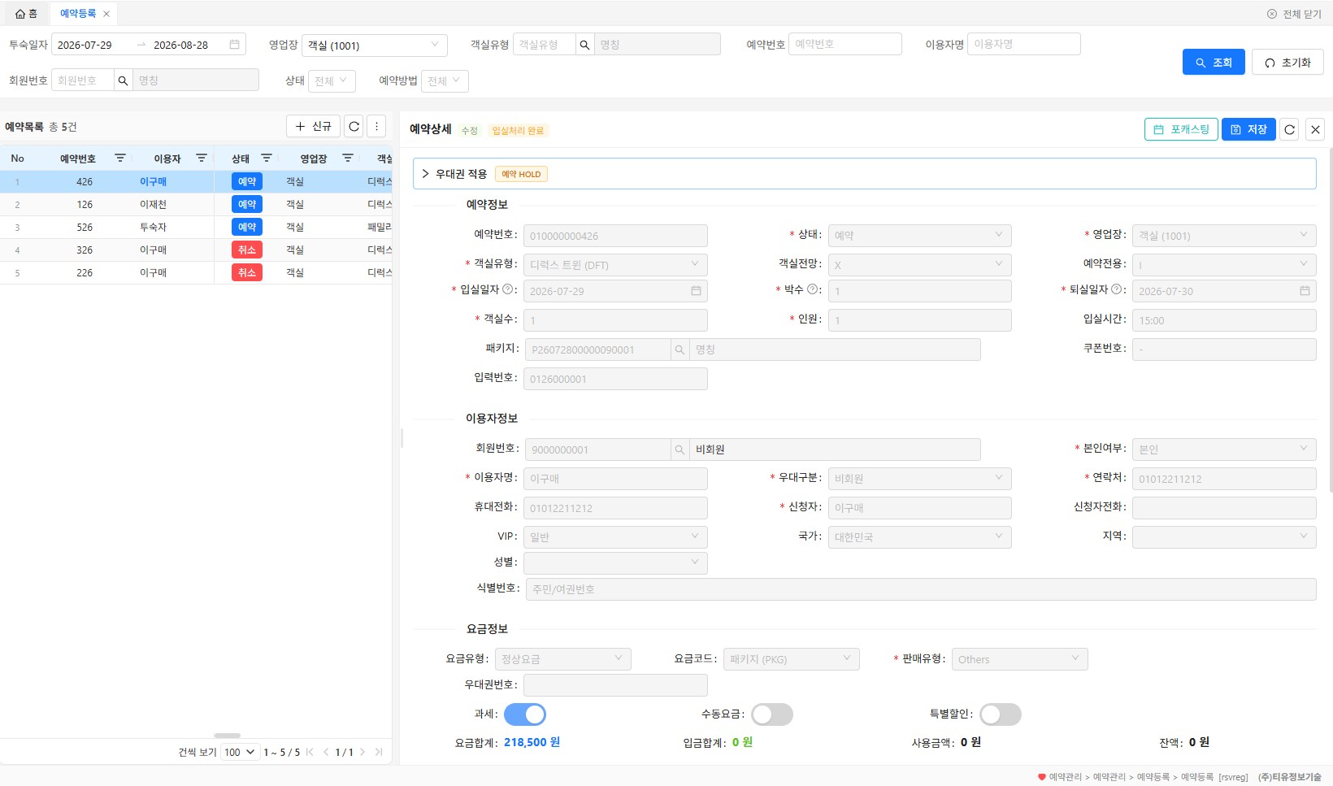Click the 포캐스팅 button

pos(1181,129)
